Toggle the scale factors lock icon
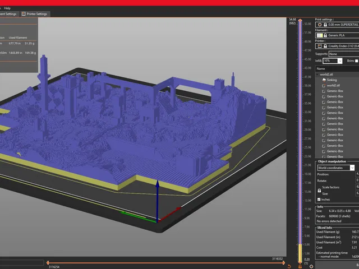 pyautogui.click(x=319, y=191)
